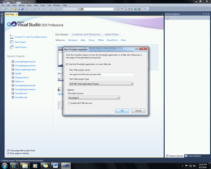Click the volume speaker tray icon
The height and width of the screenshot is (169, 211).
click(x=194, y=166)
